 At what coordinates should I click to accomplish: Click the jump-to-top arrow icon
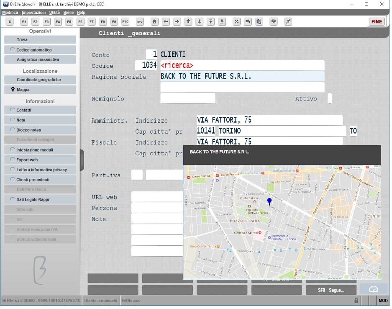211,22
